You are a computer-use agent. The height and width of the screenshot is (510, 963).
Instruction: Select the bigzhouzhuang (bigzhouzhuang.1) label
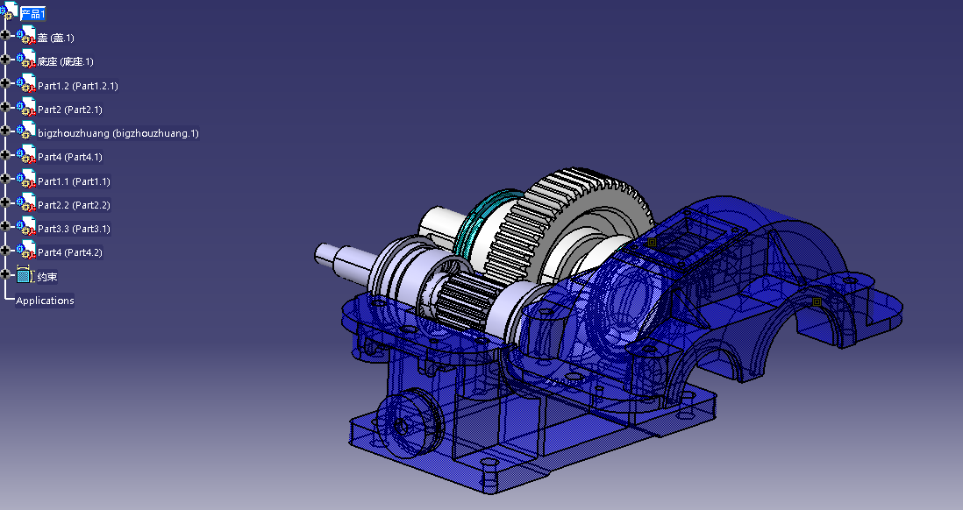coord(118,133)
